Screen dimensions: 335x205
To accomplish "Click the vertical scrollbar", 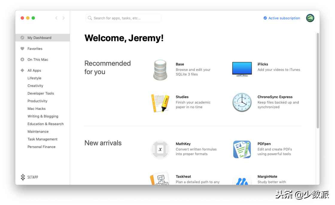I will click(x=318, y=81).
